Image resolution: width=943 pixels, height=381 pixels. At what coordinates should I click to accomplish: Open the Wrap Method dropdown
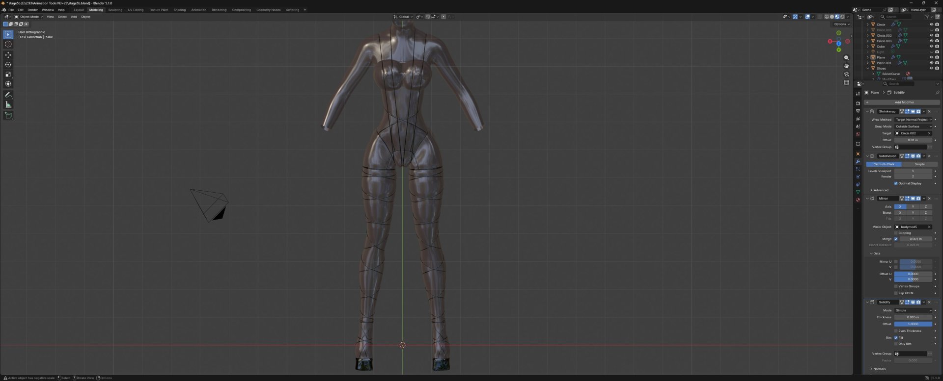[x=913, y=120]
